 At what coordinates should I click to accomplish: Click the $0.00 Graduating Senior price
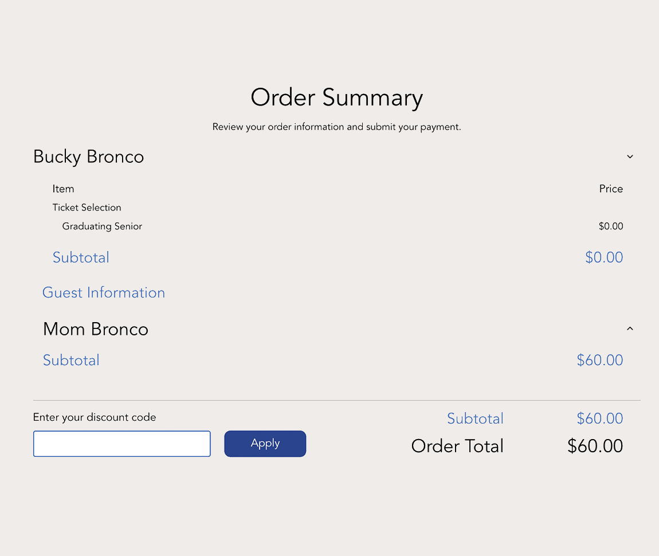(610, 226)
